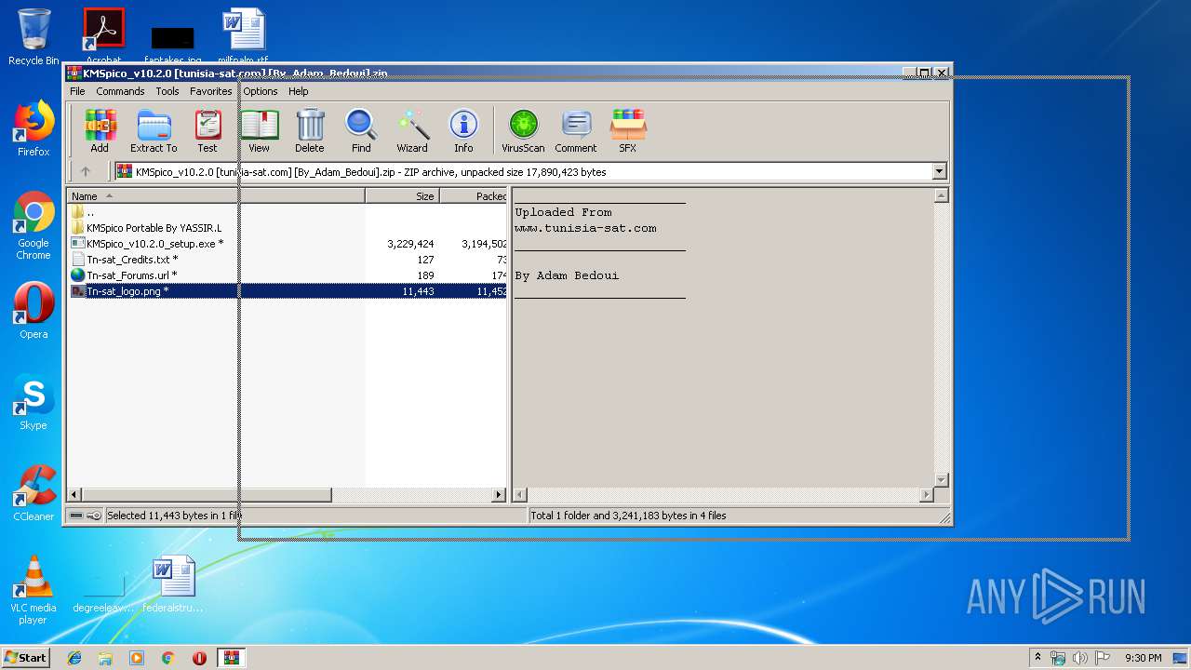Open the milfpalm.rtf document icon

pos(244,37)
